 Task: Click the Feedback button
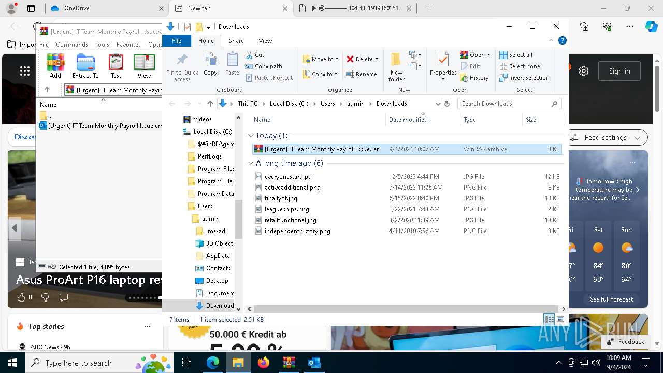pos(626,342)
